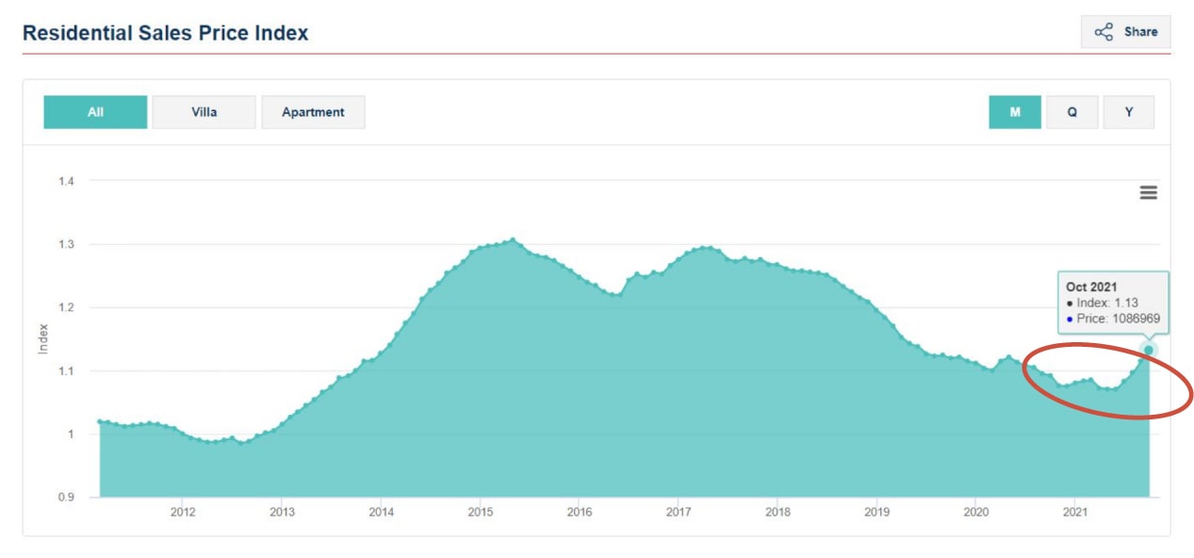Select the All property type tab

95,112
